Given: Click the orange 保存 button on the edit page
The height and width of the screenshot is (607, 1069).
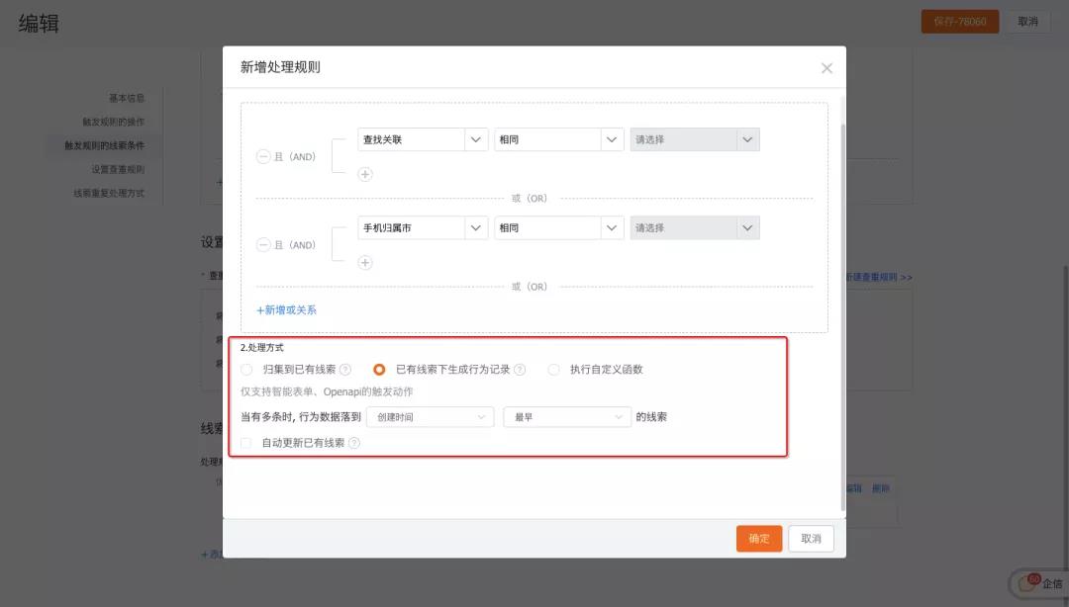Looking at the screenshot, I should coord(960,22).
